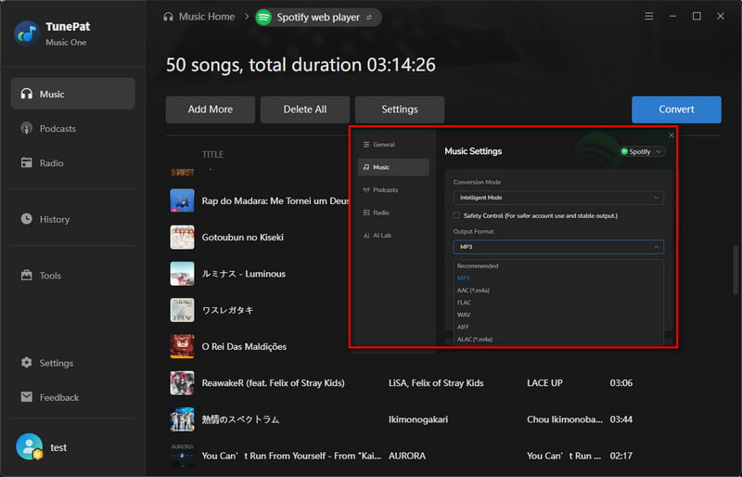
Task: Click the test user avatar
Action: (30, 447)
